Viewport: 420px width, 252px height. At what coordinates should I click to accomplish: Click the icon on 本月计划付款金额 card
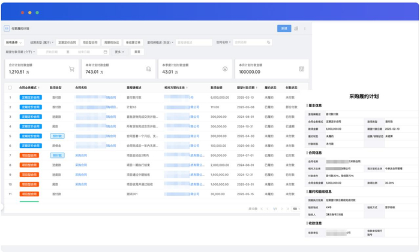(302, 69)
